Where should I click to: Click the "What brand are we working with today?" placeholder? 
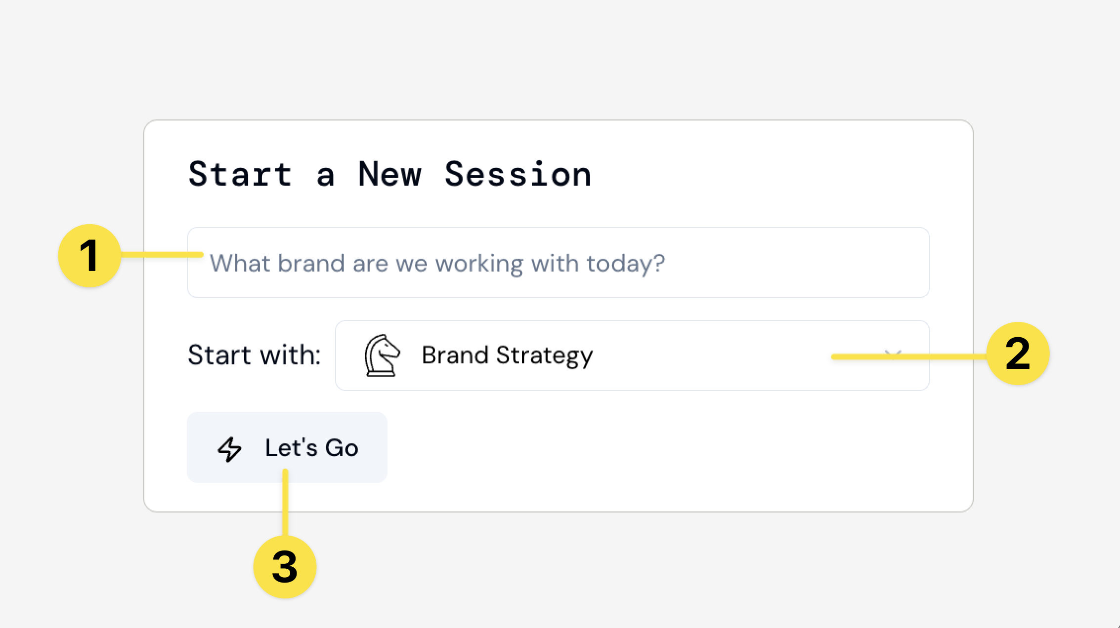(437, 263)
